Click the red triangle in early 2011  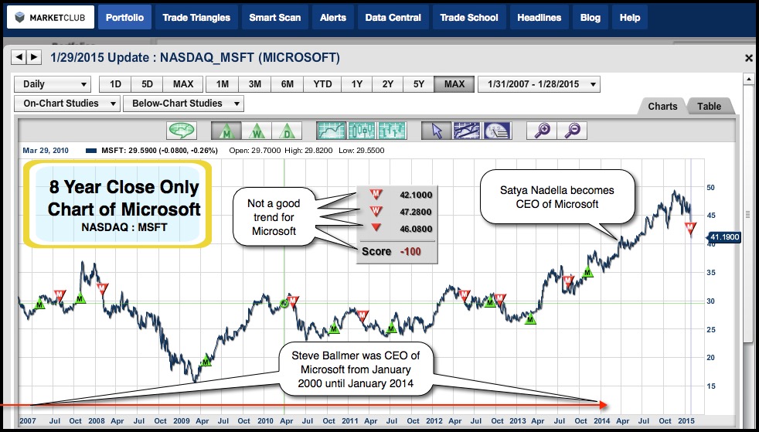click(362, 316)
